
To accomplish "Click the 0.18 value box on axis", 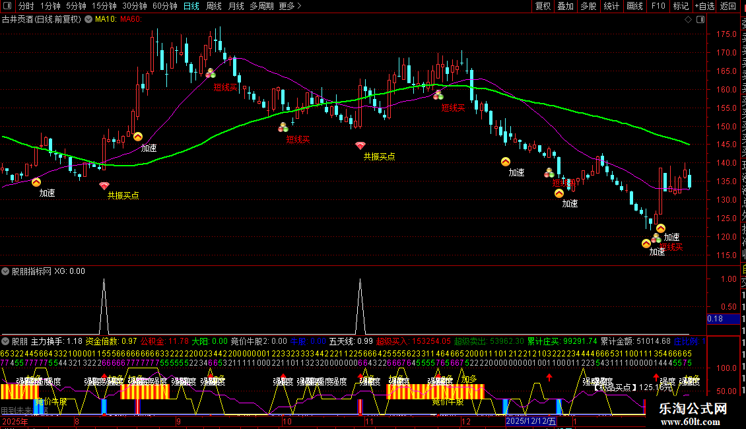I will (x=723, y=319).
